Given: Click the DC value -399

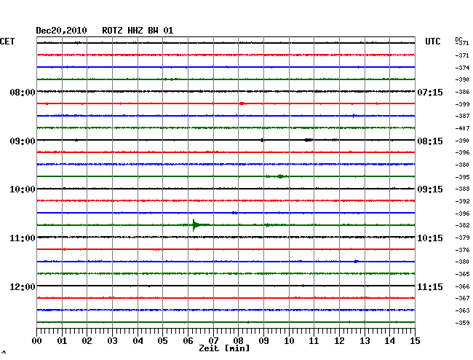Looking at the screenshot, I should tap(462, 104).
